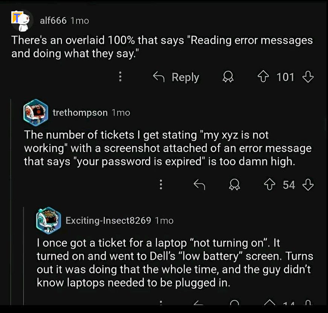
Task: Upvote alf666's comment
Action: click(263, 77)
